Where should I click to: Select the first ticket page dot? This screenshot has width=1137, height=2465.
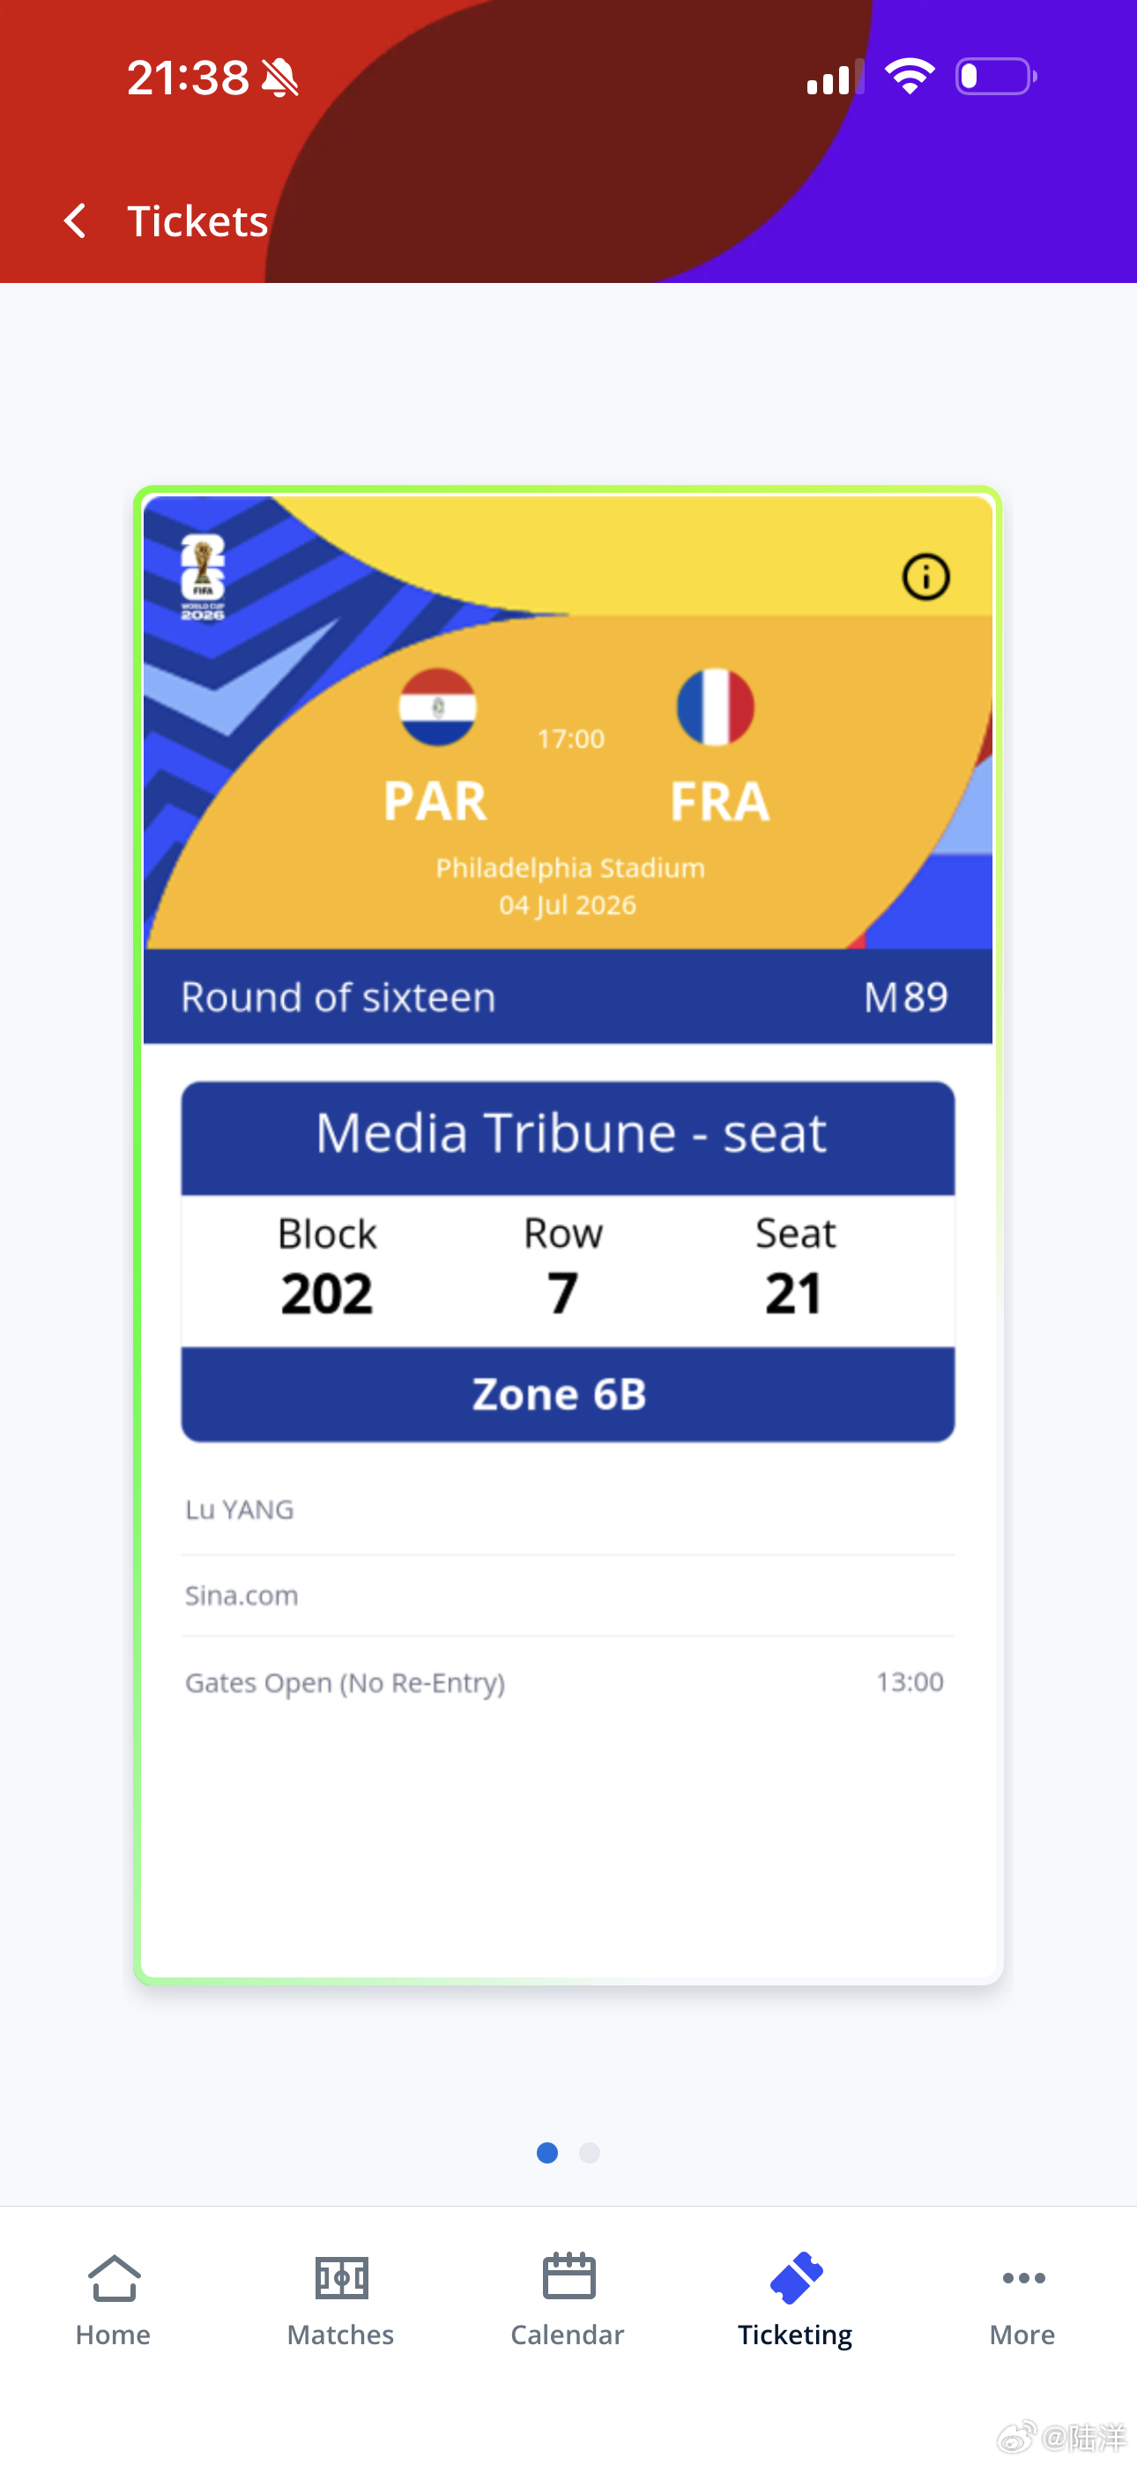pos(547,2152)
